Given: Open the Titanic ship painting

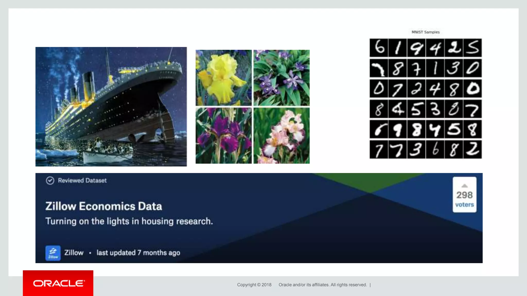Looking at the screenshot, I should coord(111,107).
